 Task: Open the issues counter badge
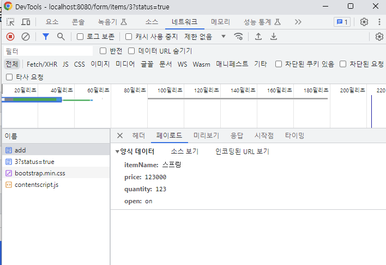click(342, 22)
